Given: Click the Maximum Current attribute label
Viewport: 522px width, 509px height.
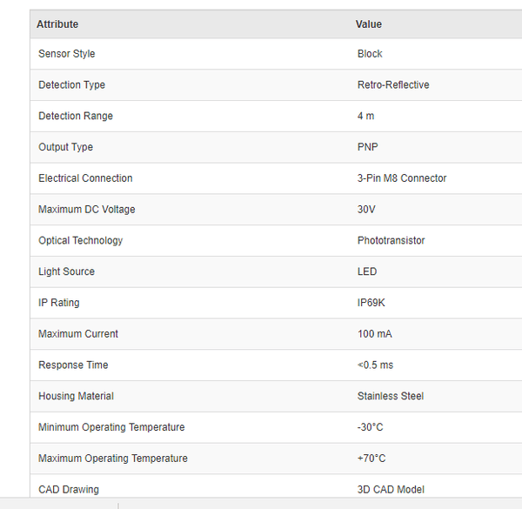Looking at the screenshot, I should click(78, 334).
